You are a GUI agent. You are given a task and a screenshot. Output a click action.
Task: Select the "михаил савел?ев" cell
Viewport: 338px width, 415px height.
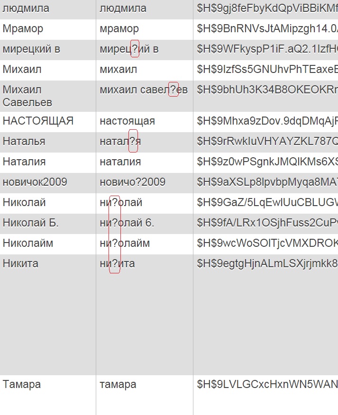pos(143,90)
